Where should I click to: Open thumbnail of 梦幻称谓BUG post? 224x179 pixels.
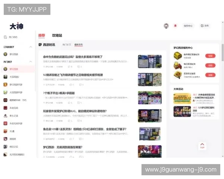coord(150,116)
